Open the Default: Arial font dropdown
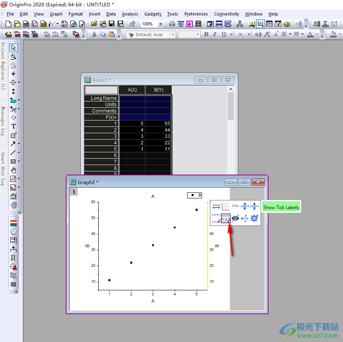 pos(173,35)
